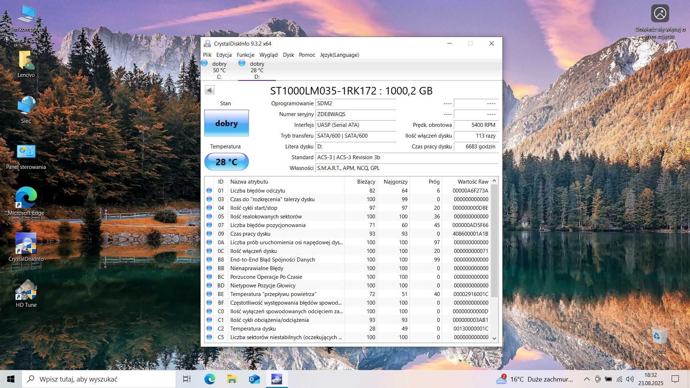
Task: Click the CrystalDiskInfo title bar app icon
Action: click(x=207, y=43)
